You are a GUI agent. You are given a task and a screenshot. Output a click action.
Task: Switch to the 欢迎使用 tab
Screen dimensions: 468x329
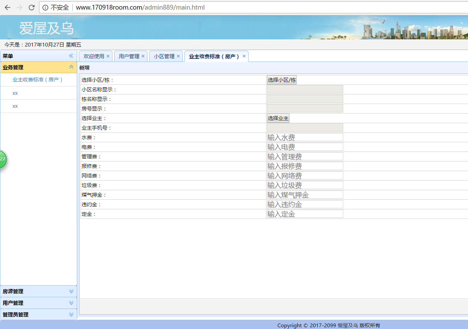tap(94, 56)
